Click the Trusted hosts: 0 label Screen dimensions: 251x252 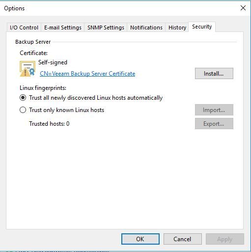[49, 124]
